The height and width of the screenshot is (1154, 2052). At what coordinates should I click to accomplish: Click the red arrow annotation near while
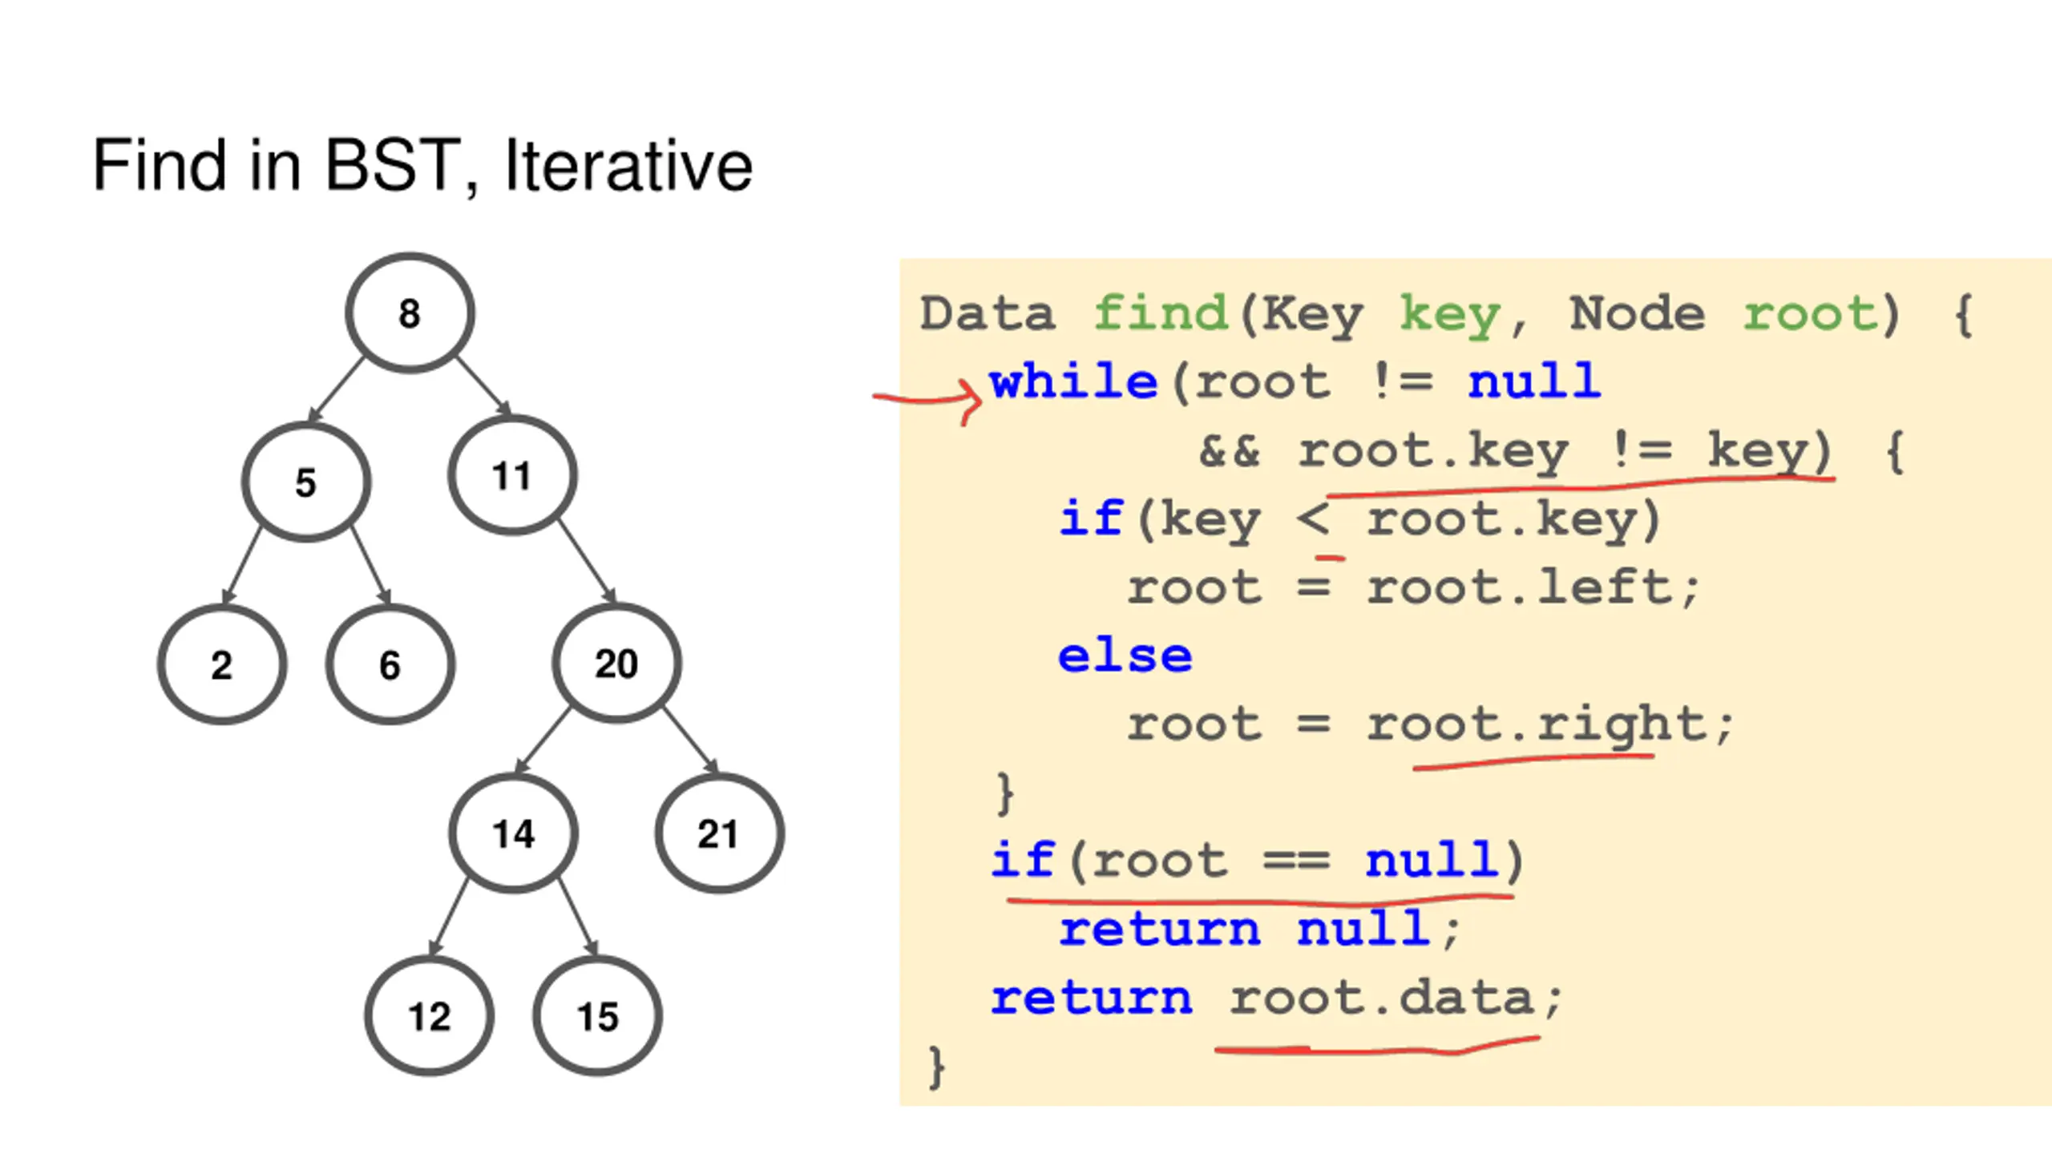tap(930, 398)
